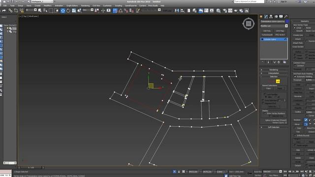Screen dimensions: 315x177
Task: Activate the Select and Move tool
Action: pyautogui.click(x=63, y=10)
